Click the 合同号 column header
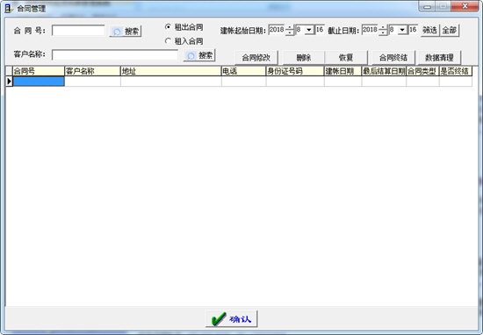Image resolution: width=483 pixels, height=335 pixels. [x=39, y=71]
